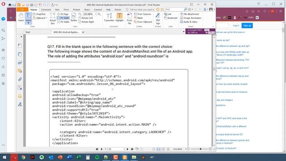286x161 pixels.
Task: Open the Comments panel icon
Action: click(20, 71)
